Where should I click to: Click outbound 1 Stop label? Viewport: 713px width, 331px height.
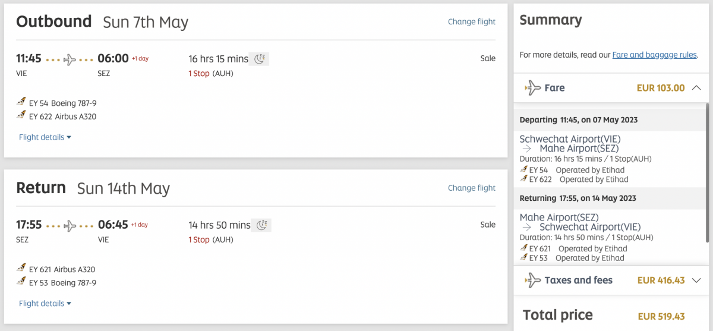click(199, 74)
